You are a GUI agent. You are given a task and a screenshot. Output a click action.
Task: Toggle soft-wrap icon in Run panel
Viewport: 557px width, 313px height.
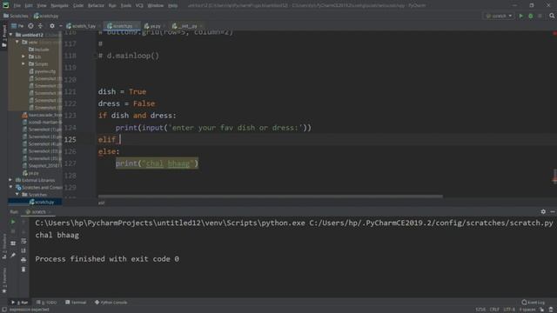(x=23, y=242)
